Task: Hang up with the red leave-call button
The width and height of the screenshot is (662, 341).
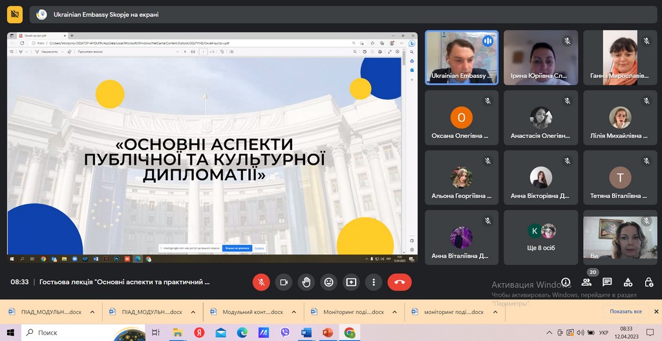Action: [x=400, y=282]
